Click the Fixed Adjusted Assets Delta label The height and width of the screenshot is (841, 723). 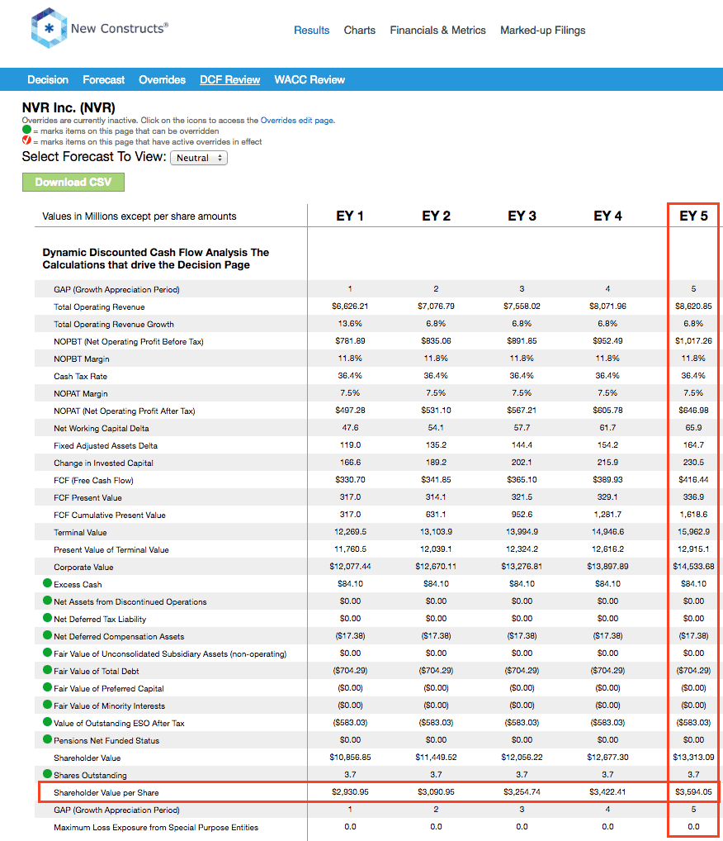tap(106, 446)
